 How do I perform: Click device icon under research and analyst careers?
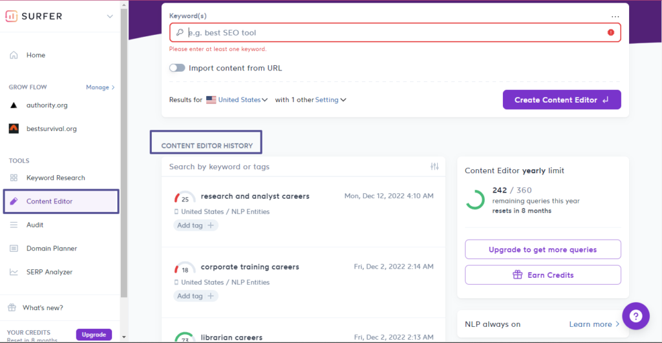click(x=176, y=212)
